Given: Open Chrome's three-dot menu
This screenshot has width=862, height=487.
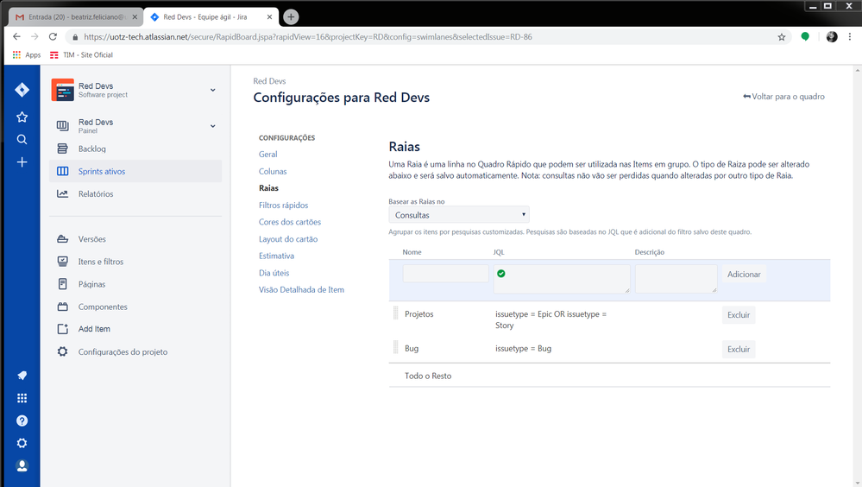Looking at the screenshot, I should coord(850,37).
